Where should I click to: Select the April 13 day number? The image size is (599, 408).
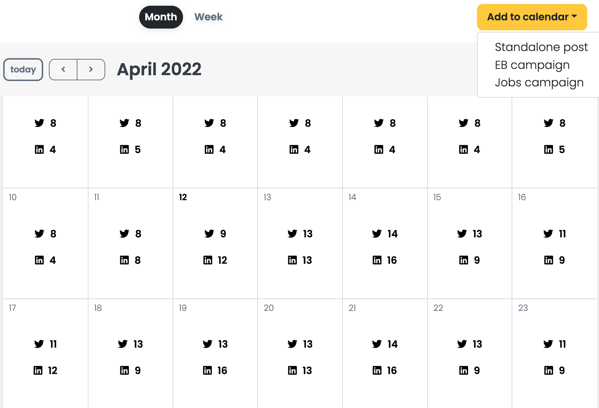(x=267, y=197)
